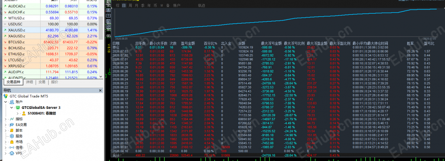Click the red down arrow beside XRPUSD.c
Image resolution: width=445 pixels, height=161 pixels.
[x=5, y=66]
